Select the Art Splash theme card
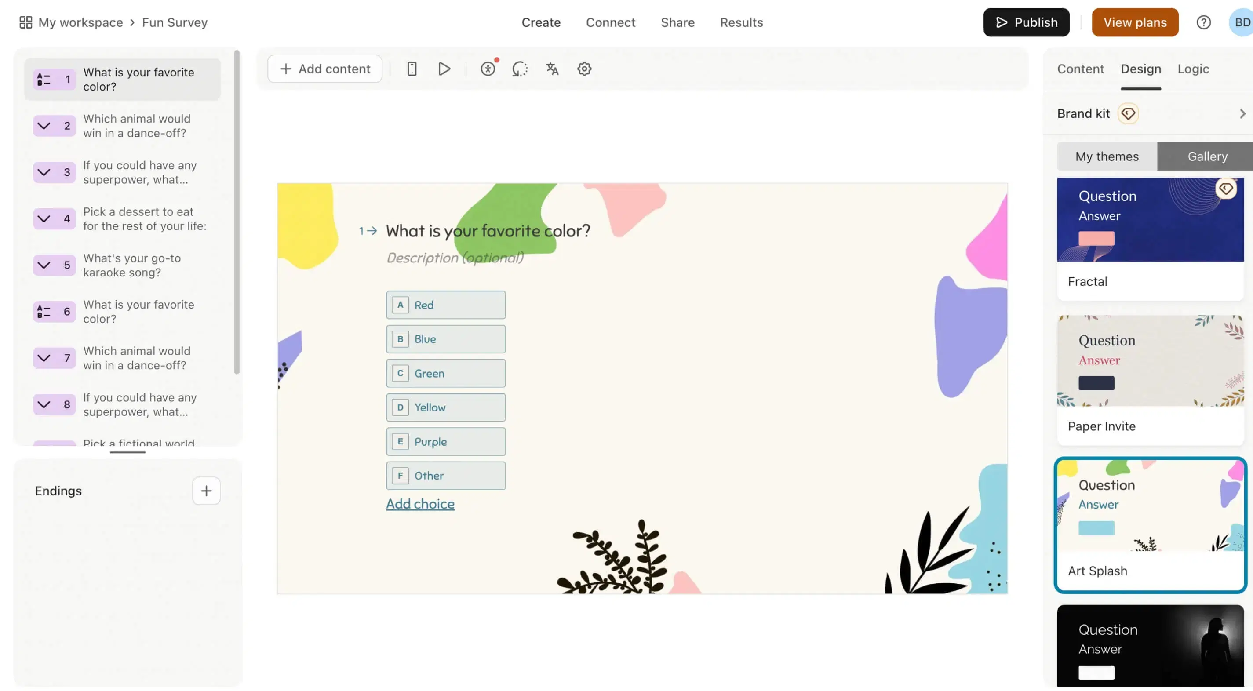Screen dimensions: 1253x691 (x=1151, y=525)
